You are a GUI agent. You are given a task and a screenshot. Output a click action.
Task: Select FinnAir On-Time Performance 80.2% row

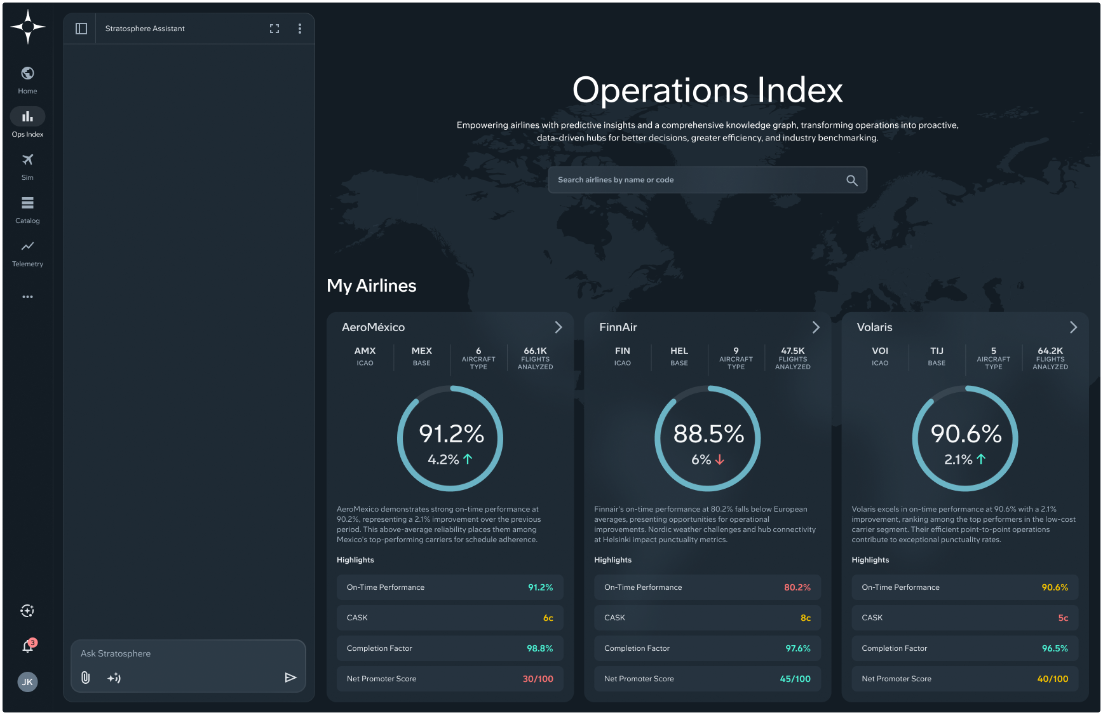click(x=707, y=587)
